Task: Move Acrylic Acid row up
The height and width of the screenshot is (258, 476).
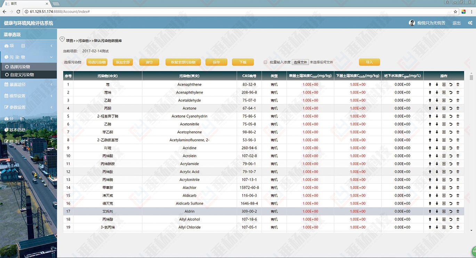Action: tap(430, 172)
